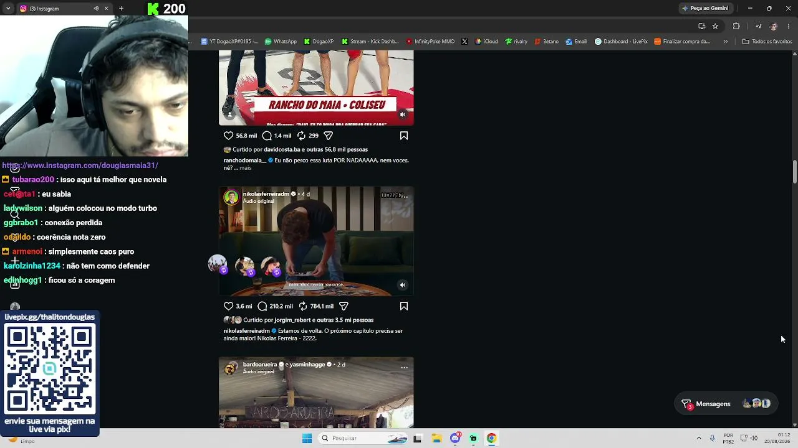
Task: Open POR PTB2 language switcher
Action: pyautogui.click(x=728, y=438)
